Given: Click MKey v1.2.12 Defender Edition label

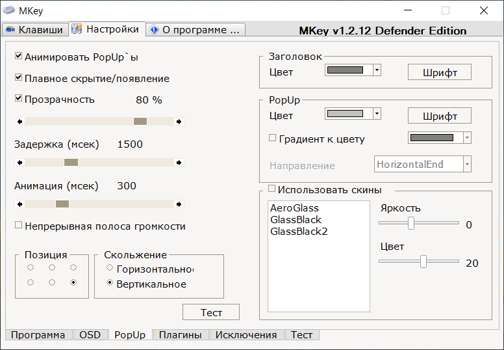Looking at the screenshot, I should (383, 31).
